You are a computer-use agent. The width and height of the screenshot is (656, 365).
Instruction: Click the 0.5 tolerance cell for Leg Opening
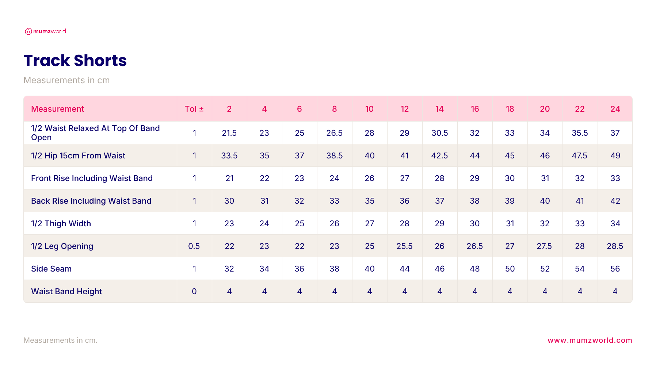[x=194, y=246]
